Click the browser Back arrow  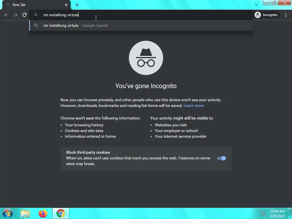pos(6,15)
